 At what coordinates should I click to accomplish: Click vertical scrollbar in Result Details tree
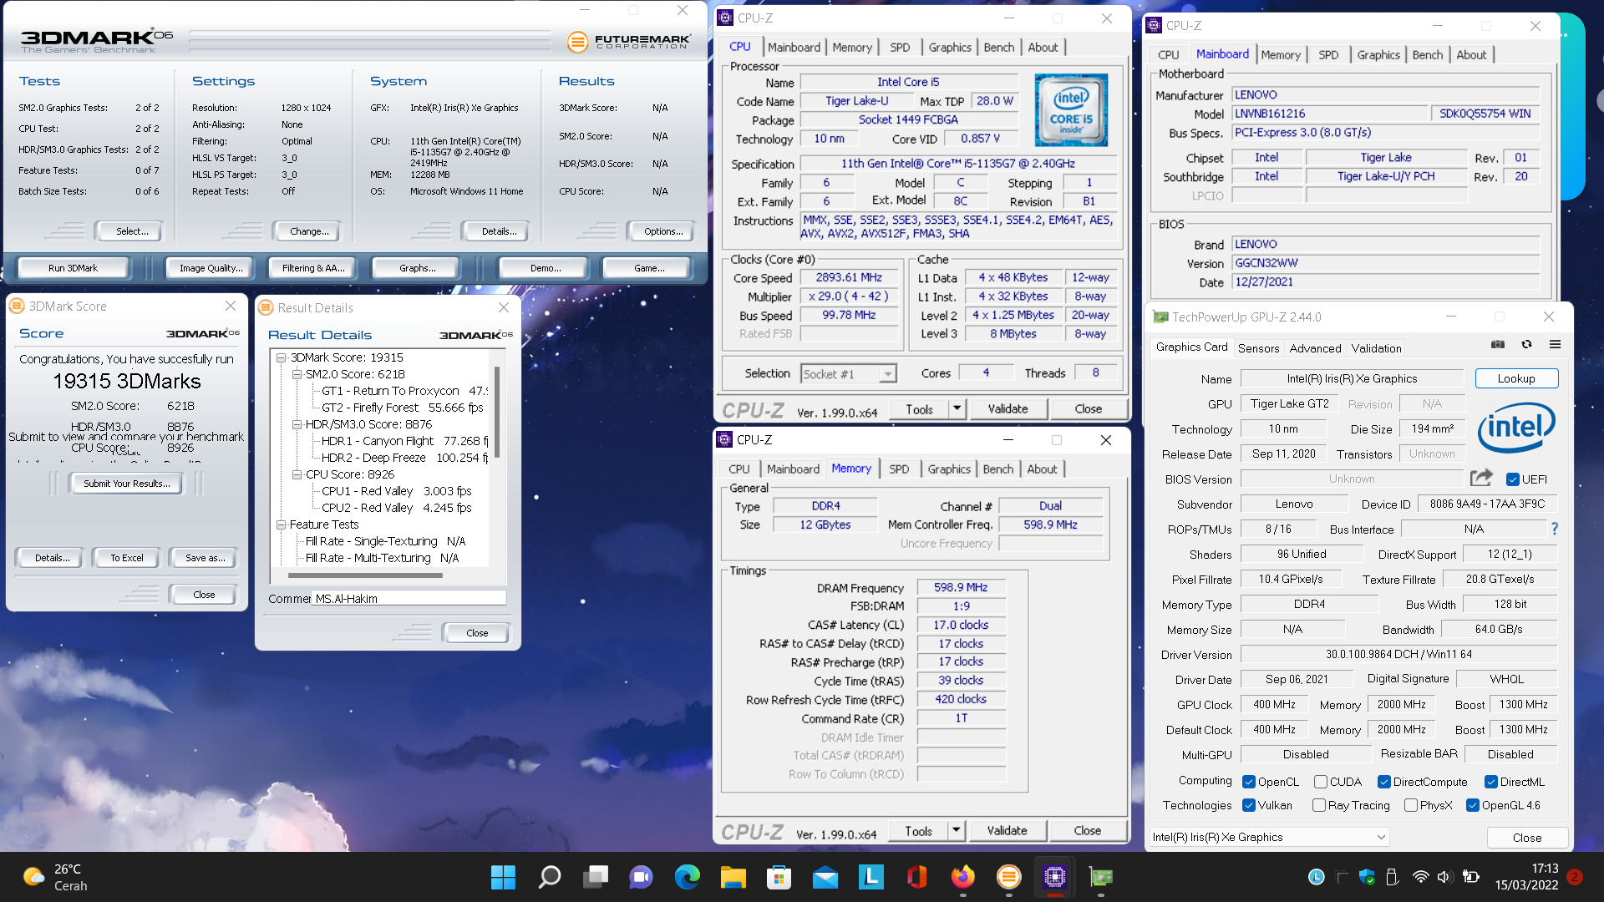point(497,413)
